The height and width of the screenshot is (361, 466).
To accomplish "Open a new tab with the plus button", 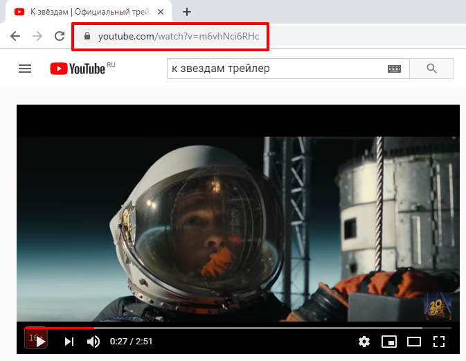I will coord(187,12).
